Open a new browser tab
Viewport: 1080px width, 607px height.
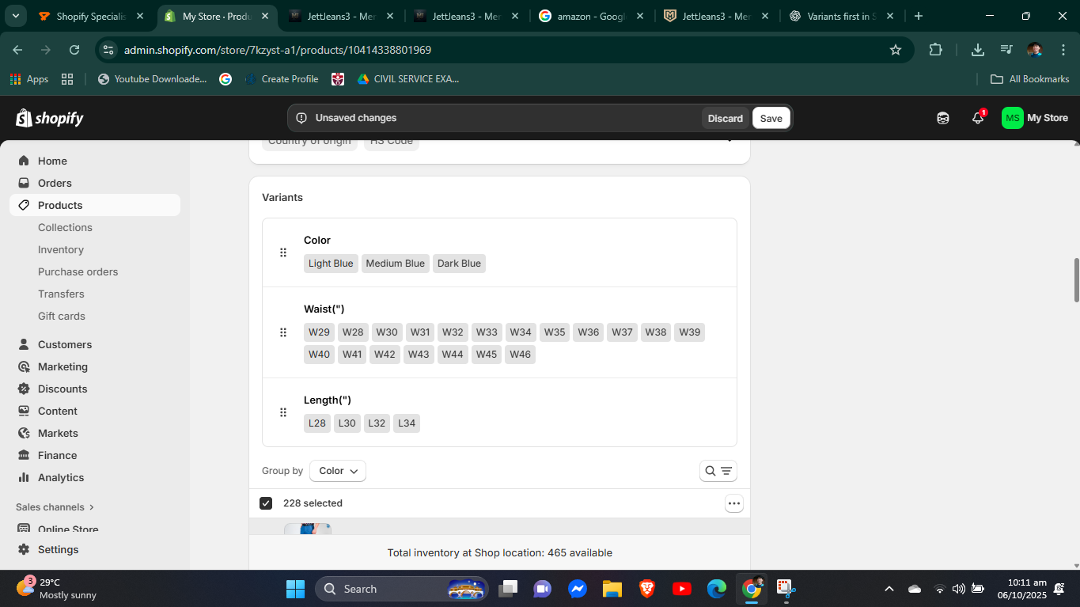click(918, 16)
